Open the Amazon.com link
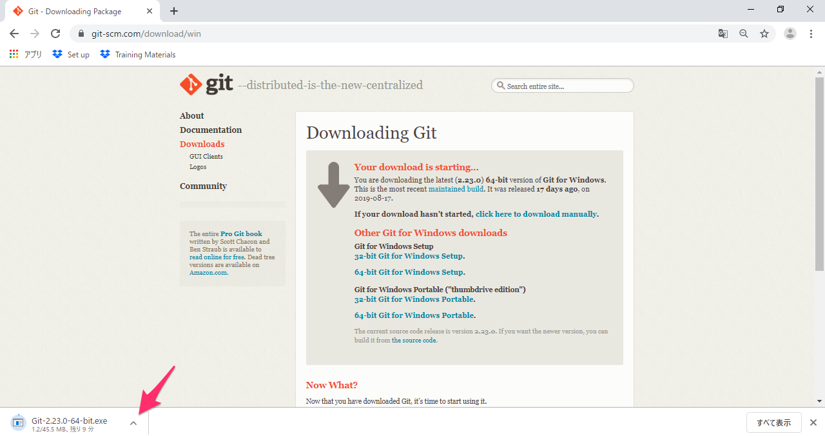 tap(208, 273)
